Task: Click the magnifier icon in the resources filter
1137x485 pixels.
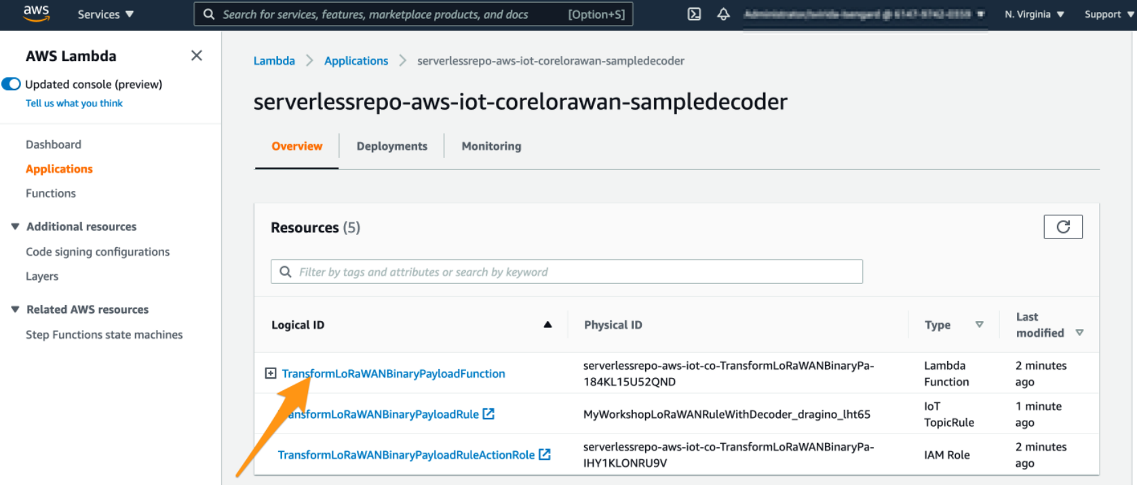Action: 286,272
